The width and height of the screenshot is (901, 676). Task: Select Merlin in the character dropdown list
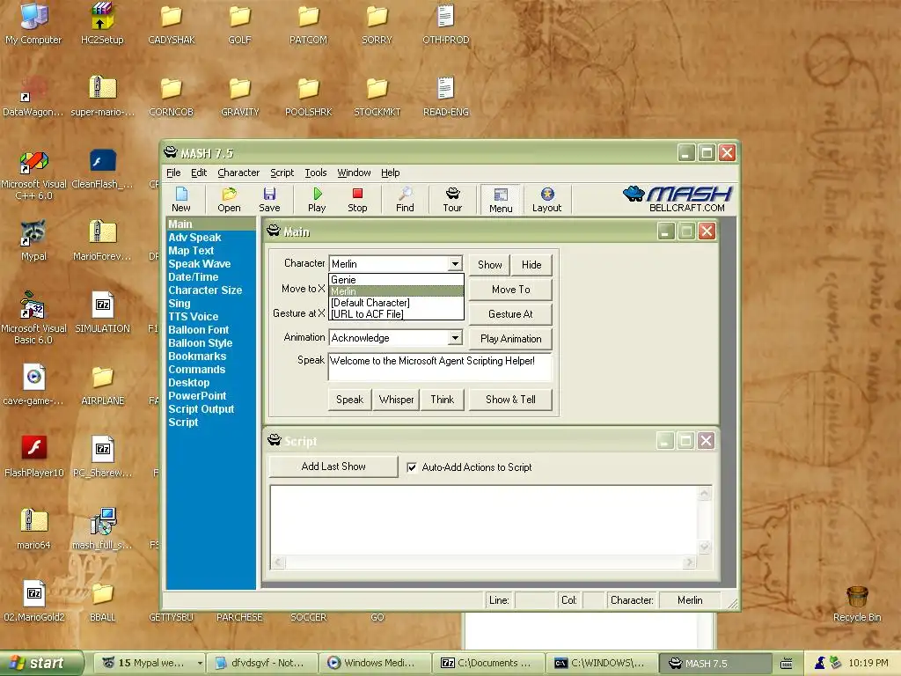pyautogui.click(x=396, y=291)
